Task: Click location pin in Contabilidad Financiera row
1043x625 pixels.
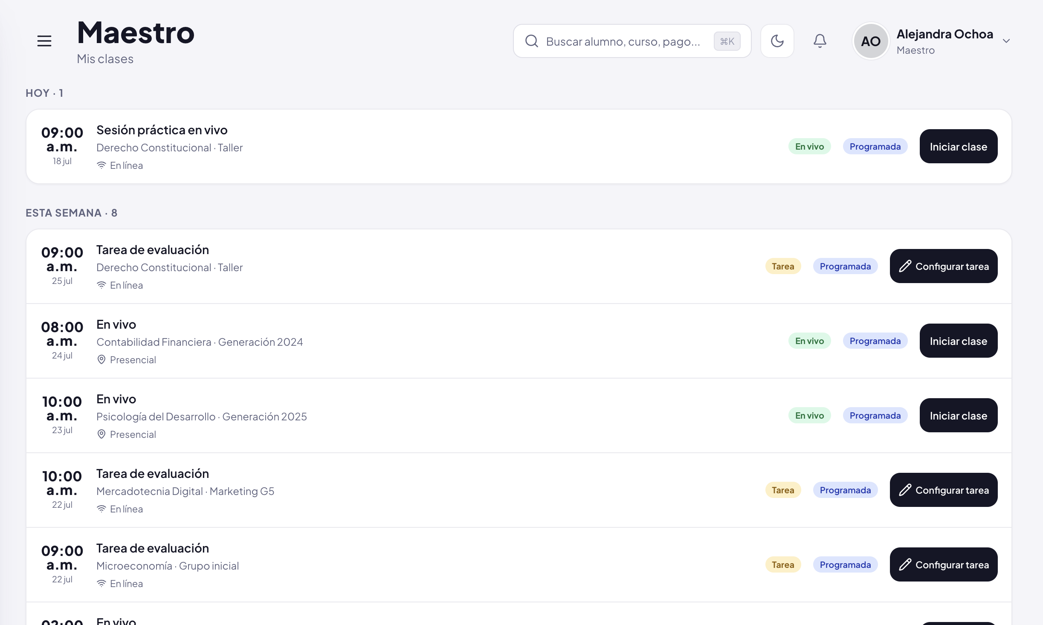Action: [101, 360]
